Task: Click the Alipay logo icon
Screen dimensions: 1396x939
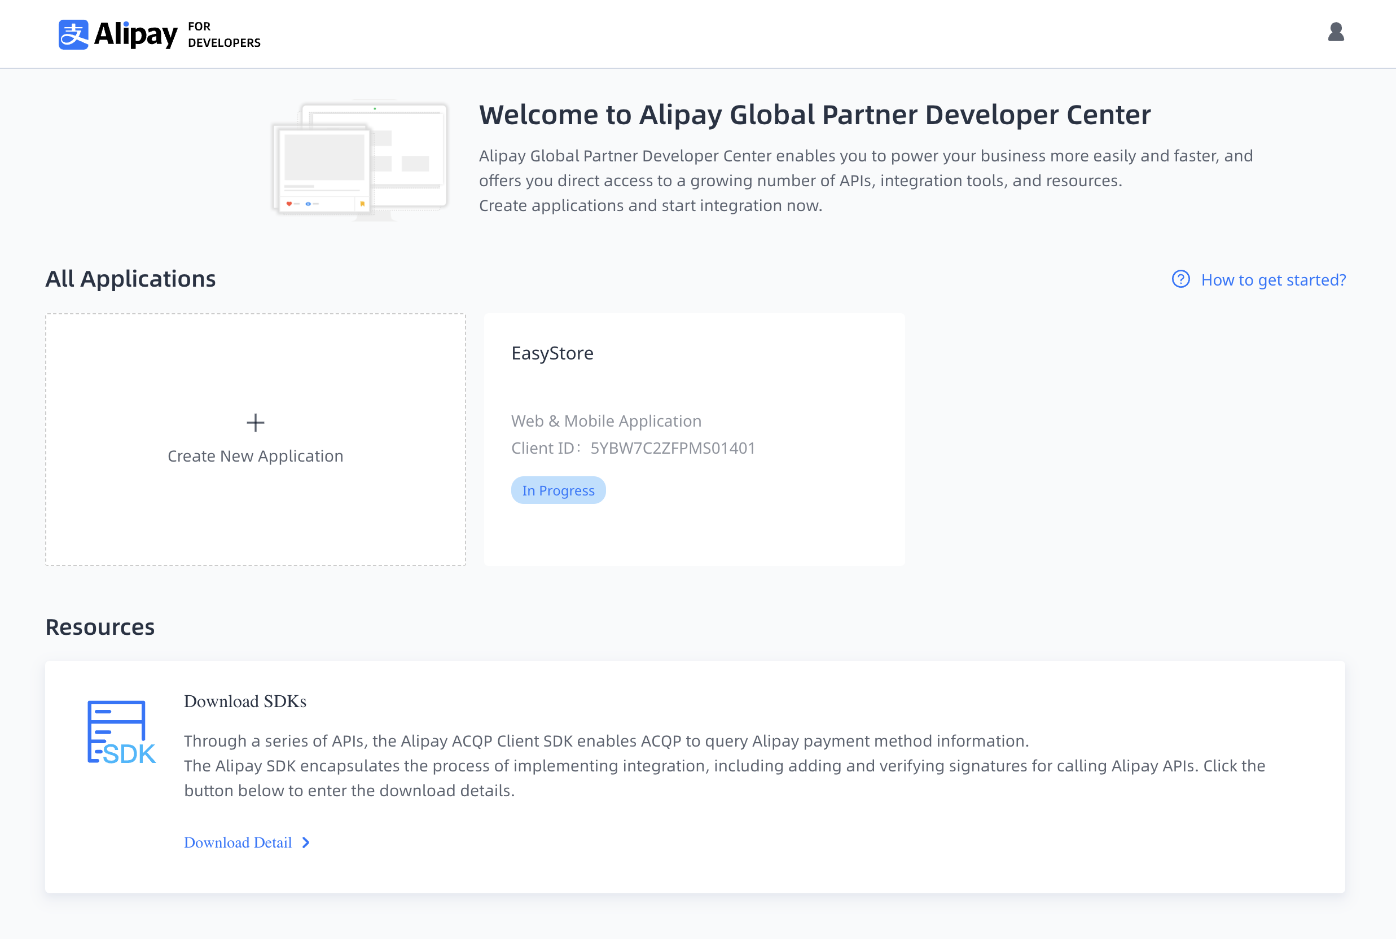Action: tap(73, 35)
